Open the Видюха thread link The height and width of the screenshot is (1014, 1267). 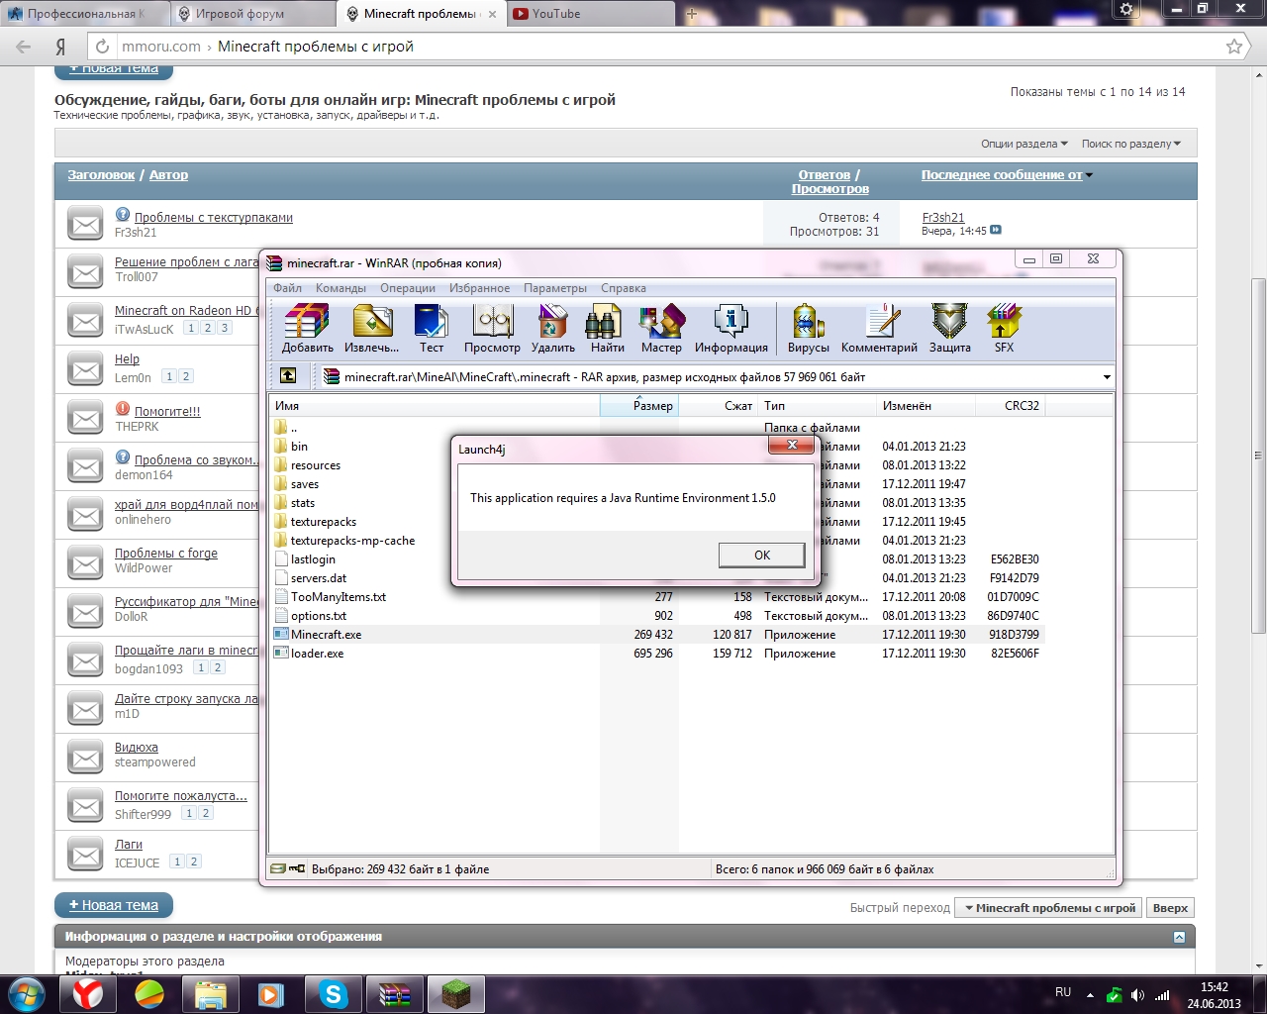(137, 748)
